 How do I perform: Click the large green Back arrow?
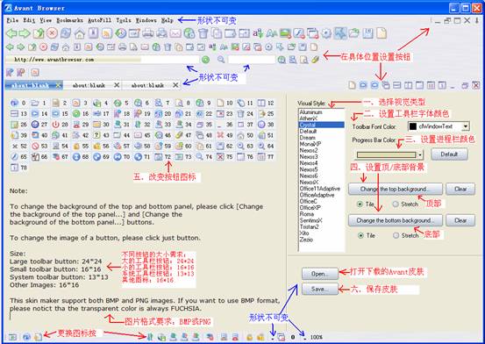click(11, 33)
